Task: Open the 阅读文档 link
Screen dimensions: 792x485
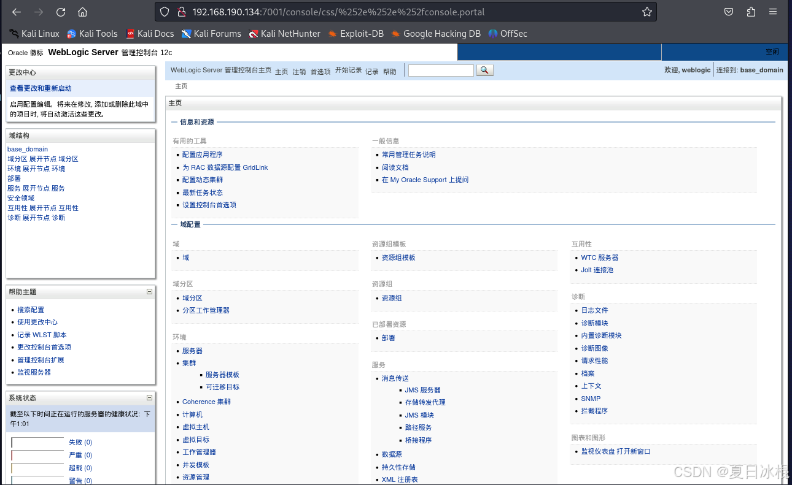Action: pos(395,167)
